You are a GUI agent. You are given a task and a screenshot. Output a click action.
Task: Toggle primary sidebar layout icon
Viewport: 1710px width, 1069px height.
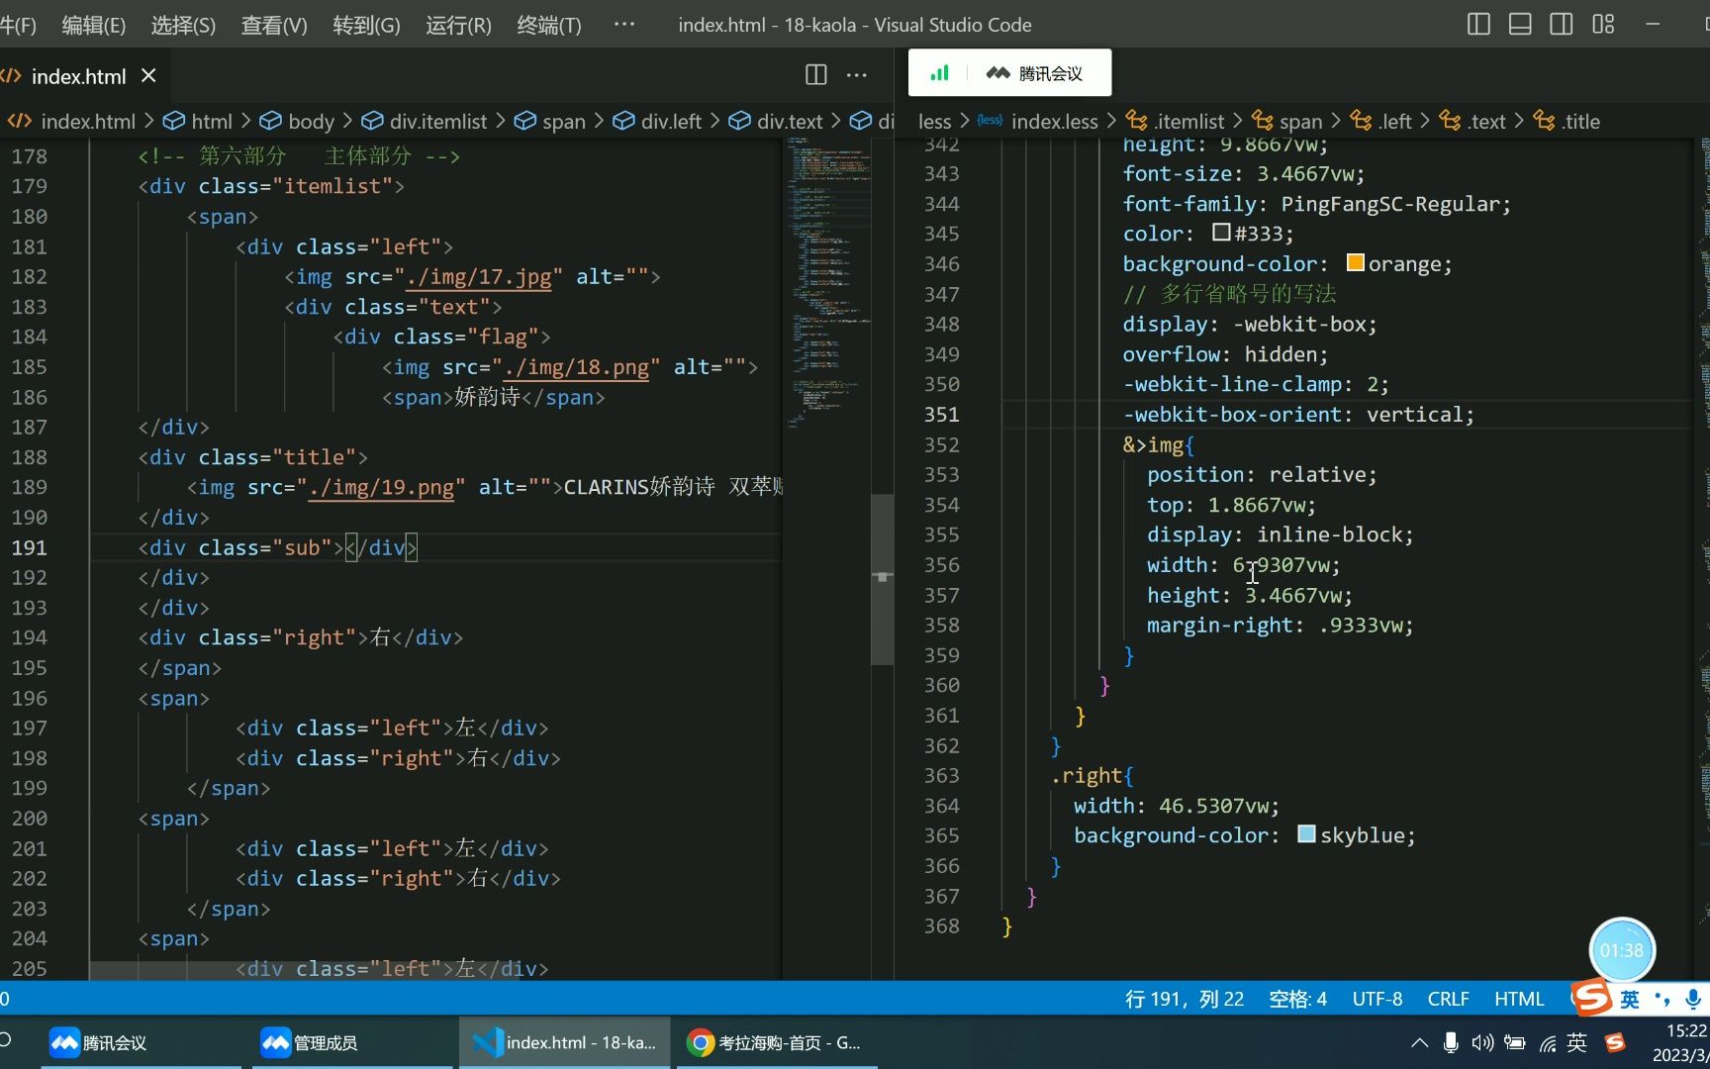point(1478,24)
